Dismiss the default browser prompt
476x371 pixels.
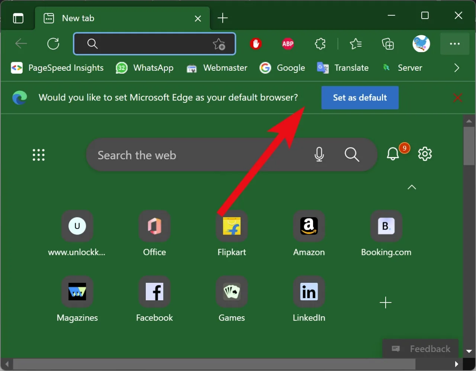(458, 97)
